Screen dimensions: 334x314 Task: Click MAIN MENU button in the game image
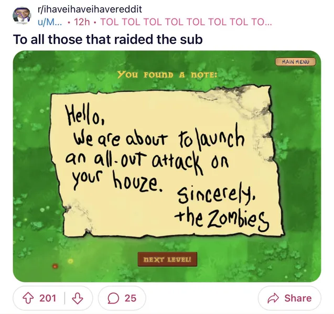295,62
